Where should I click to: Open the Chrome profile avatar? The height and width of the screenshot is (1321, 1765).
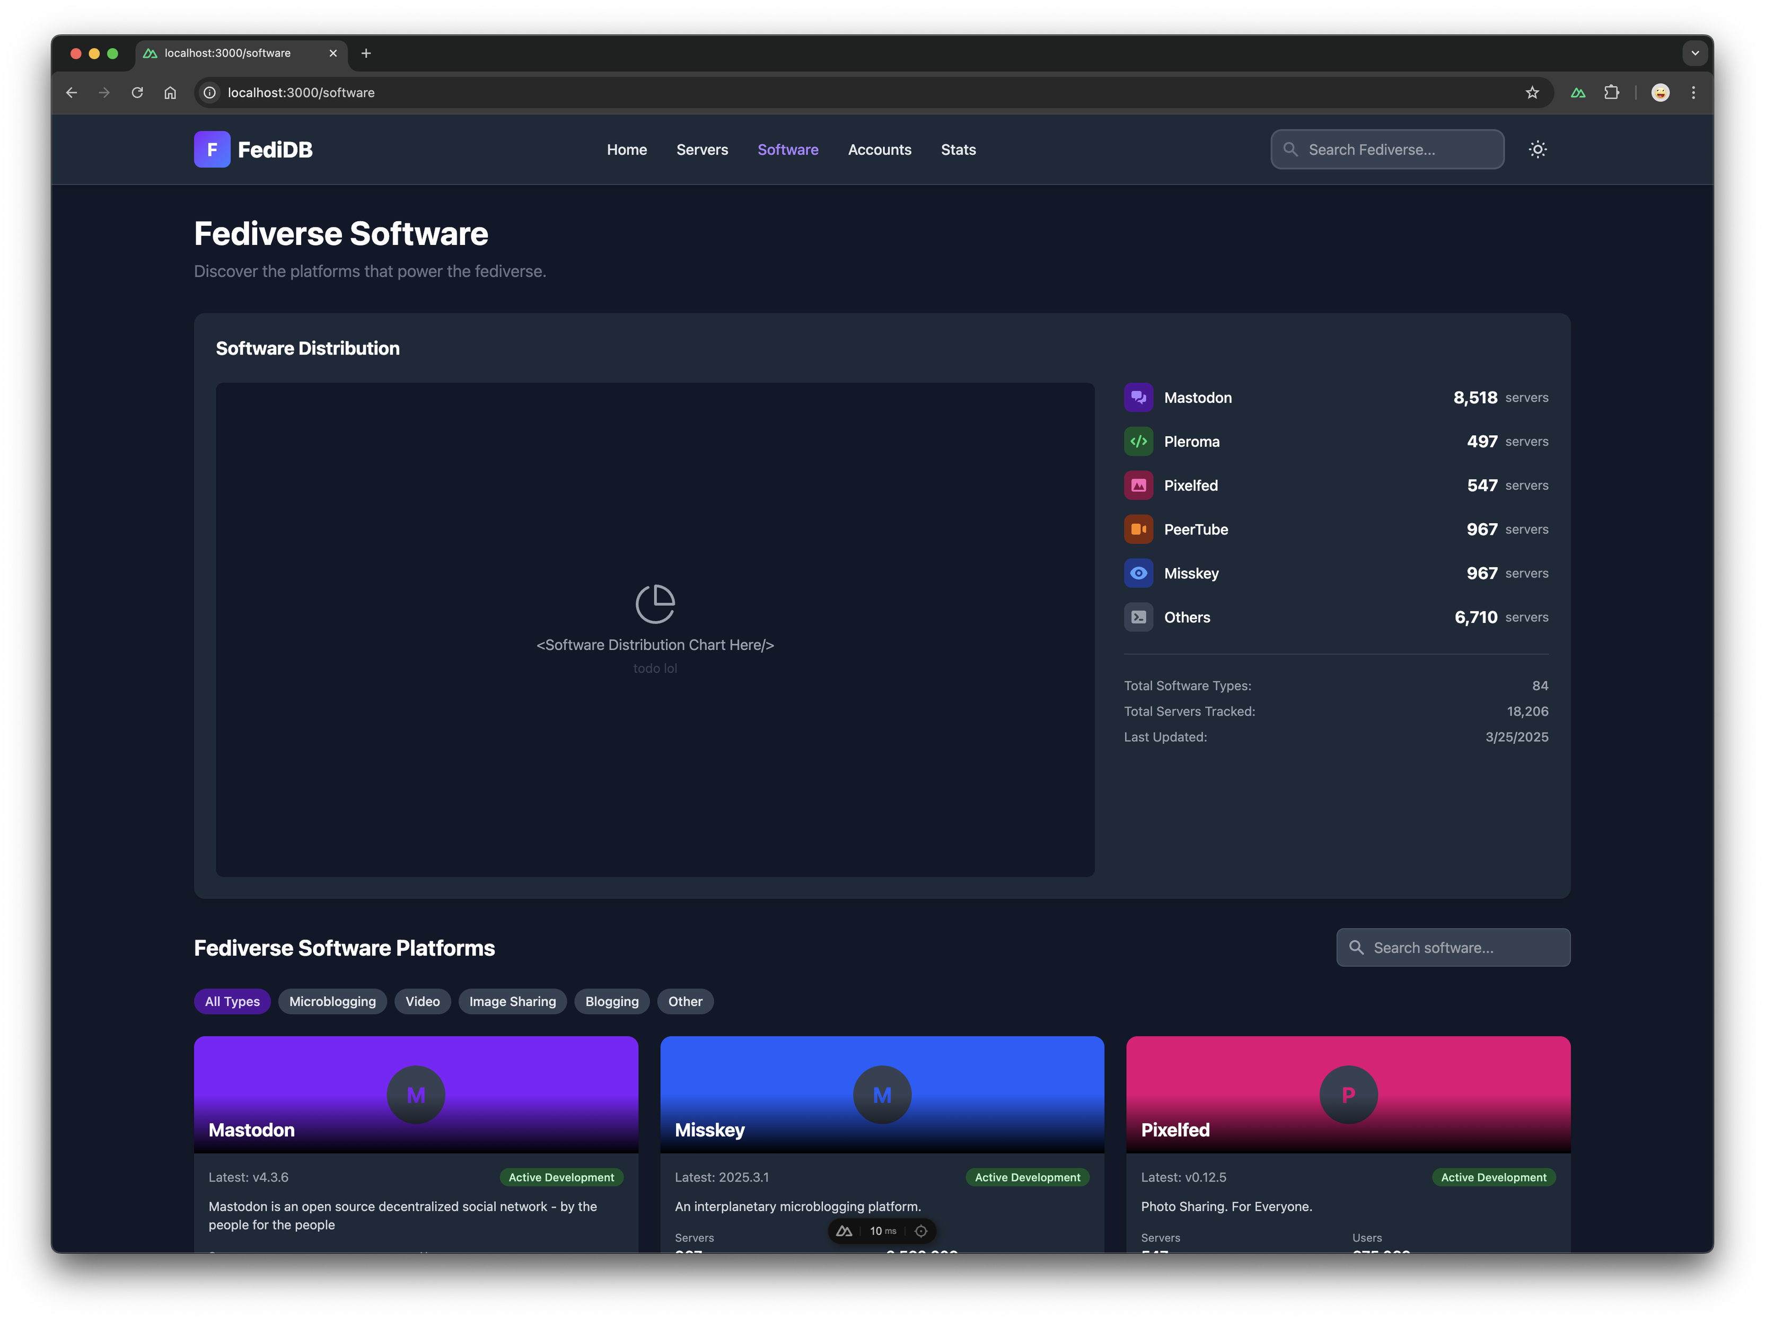tap(1661, 93)
